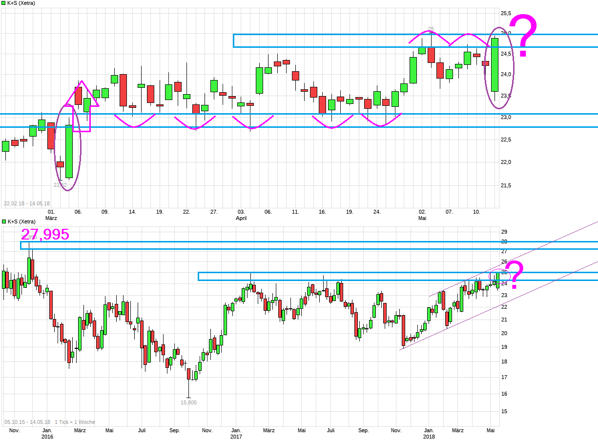This screenshot has height=441, width=598.
Task: Click the green legend square of the top chart
Action: coord(3,3)
